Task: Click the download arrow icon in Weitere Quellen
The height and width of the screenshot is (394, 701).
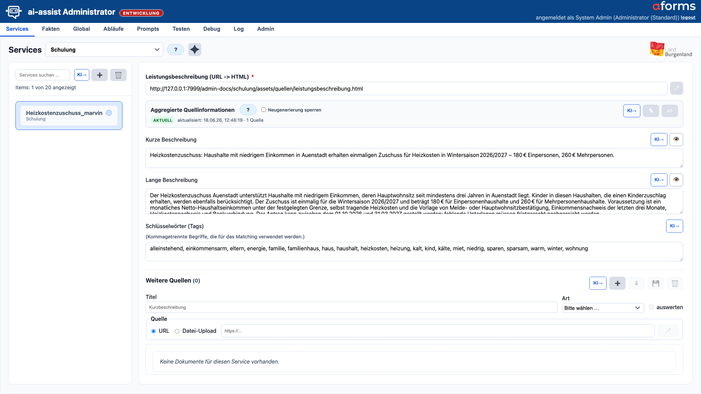Action: [x=637, y=283]
